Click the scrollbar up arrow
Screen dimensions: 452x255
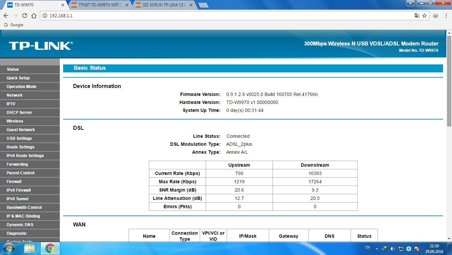tap(449, 33)
